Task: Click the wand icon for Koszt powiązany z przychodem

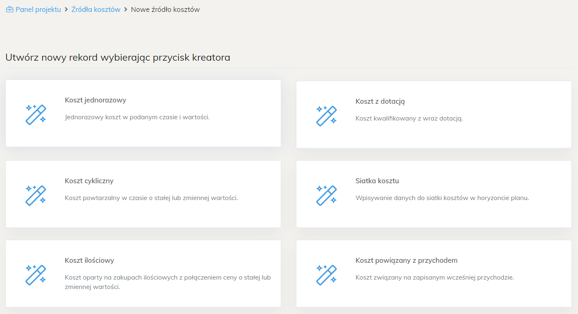Action: point(326,275)
